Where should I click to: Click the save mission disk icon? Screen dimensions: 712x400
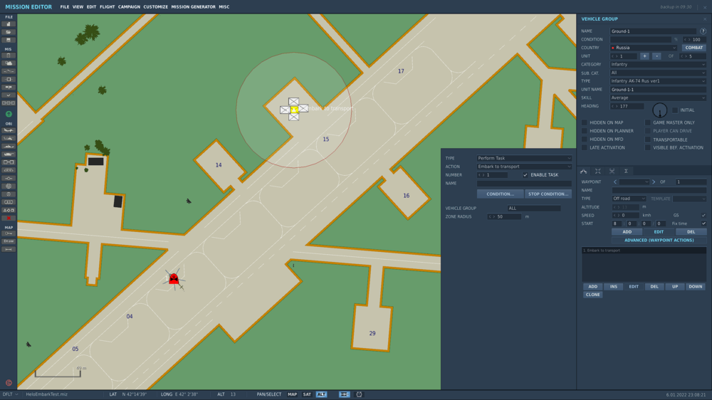(8, 40)
